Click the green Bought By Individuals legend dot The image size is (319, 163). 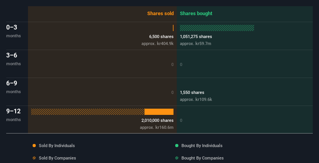click(177, 146)
